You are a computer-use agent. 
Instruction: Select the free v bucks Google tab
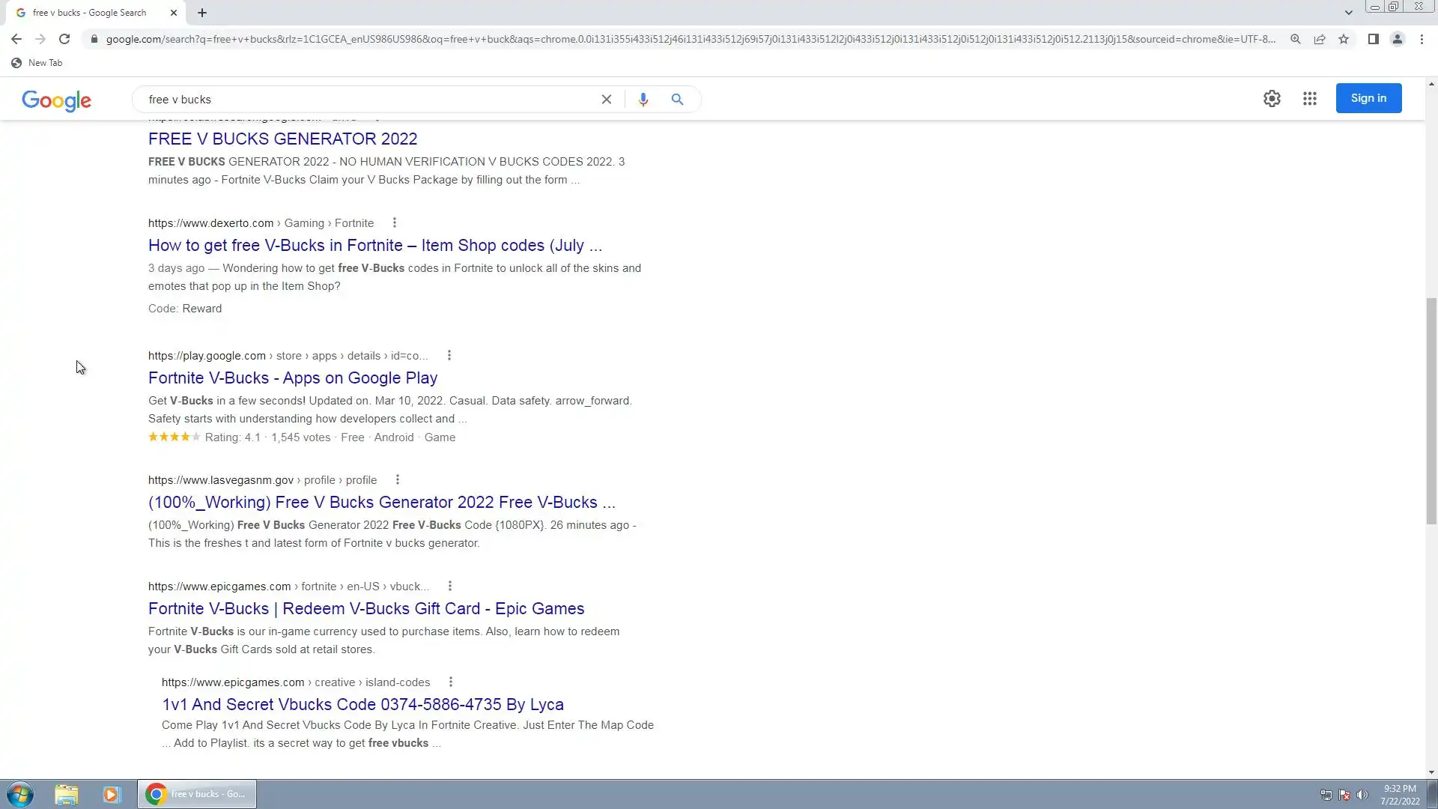90,13
